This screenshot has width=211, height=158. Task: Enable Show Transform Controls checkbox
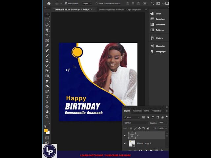(97, 4)
